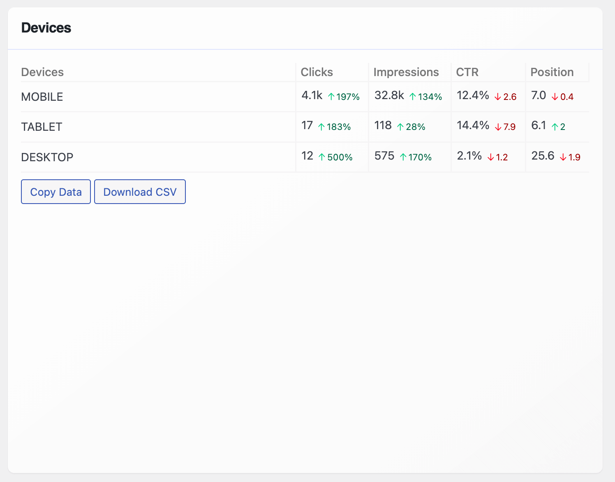Click the 183% clicks increase indicator
This screenshot has width=615, height=482.
tap(334, 127)
